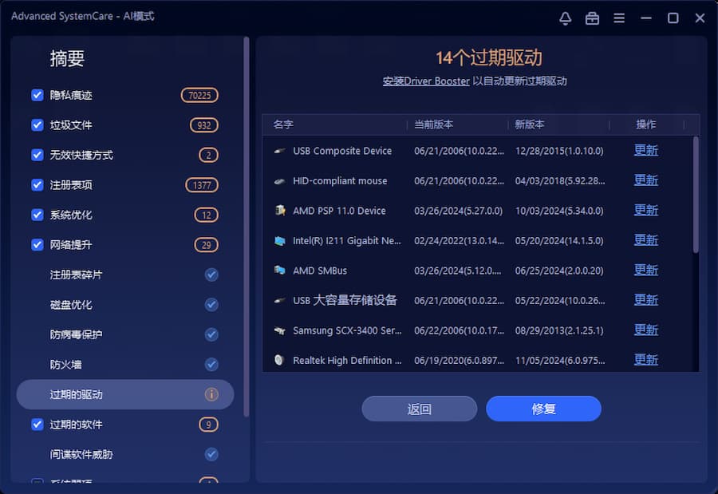
Task: Click the 12/28/2015(1.0.10.0) new version cell
Action: coord(559,151)
